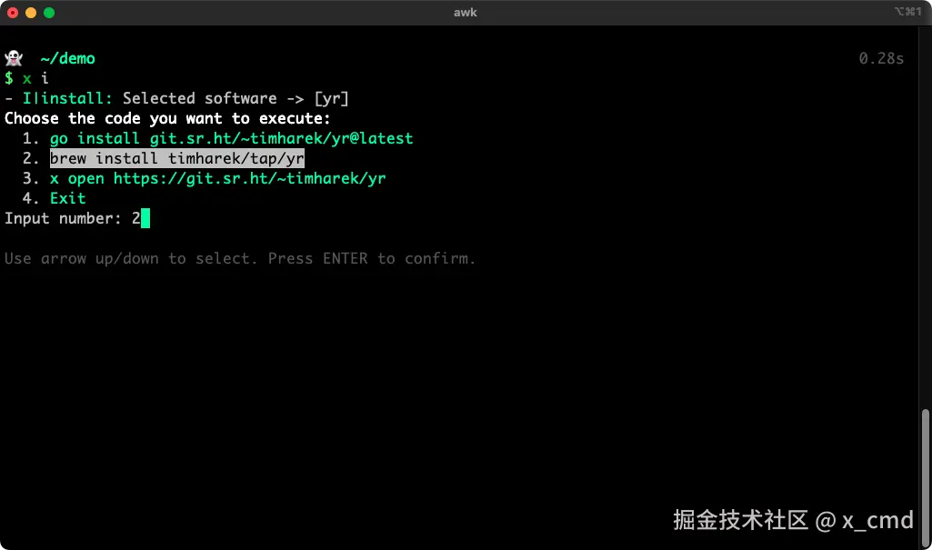Select option 1 go install command
Image resolution: width=932 pixels, height=550 pixels.
pos(231,138)
